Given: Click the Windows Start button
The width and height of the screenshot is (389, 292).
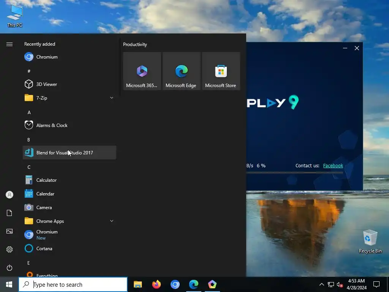Looking at the screenshot, I should tap(9, 284).
